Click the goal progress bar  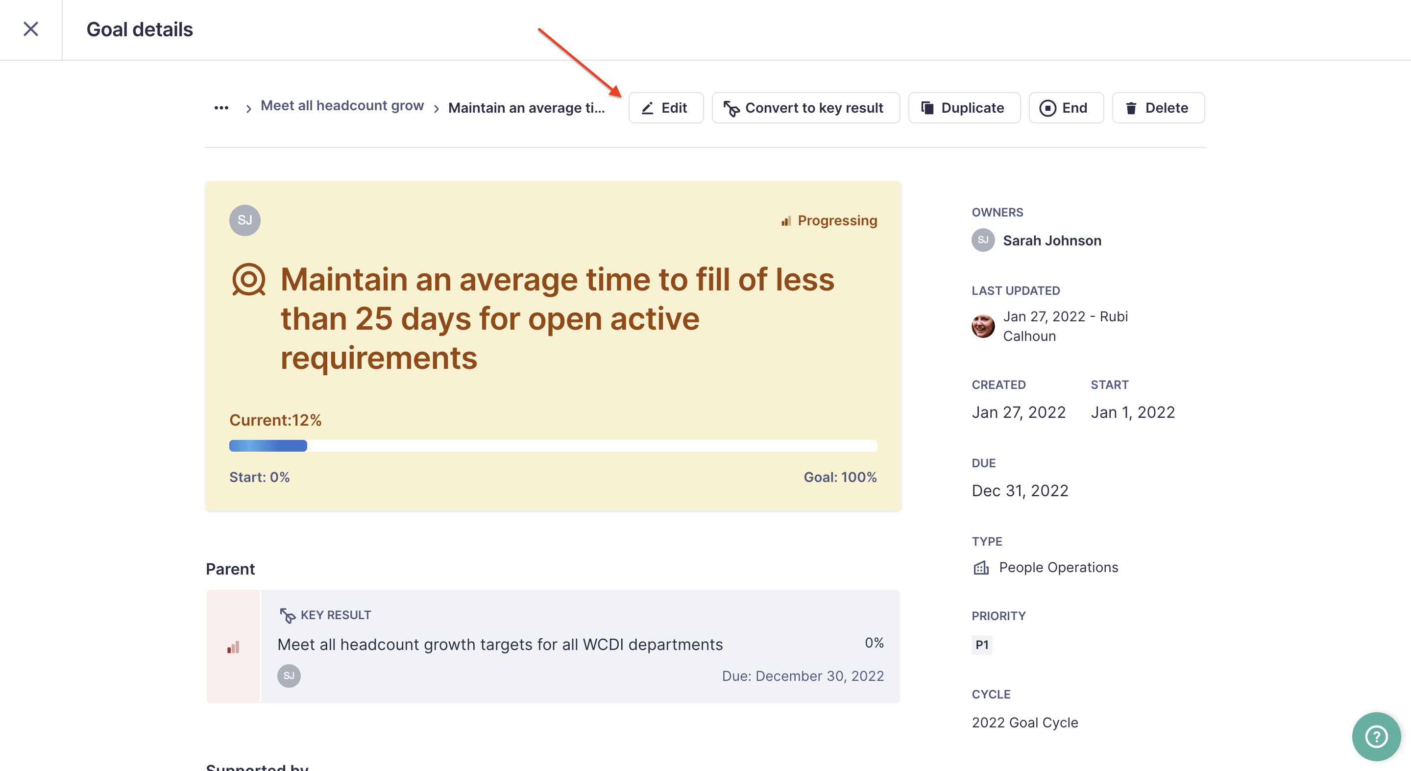click(553, 446)
